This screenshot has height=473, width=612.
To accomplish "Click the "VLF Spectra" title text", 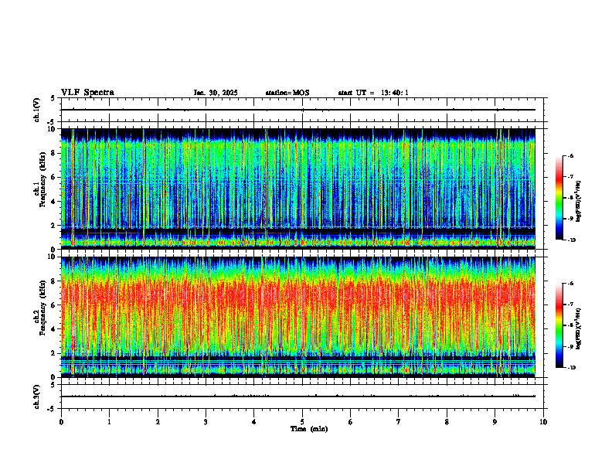I will [x=87, y=93].
